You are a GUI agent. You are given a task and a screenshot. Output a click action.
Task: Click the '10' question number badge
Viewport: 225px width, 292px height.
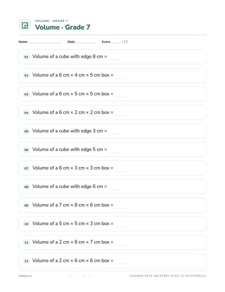pyautogui.click(x=26, y=224)
